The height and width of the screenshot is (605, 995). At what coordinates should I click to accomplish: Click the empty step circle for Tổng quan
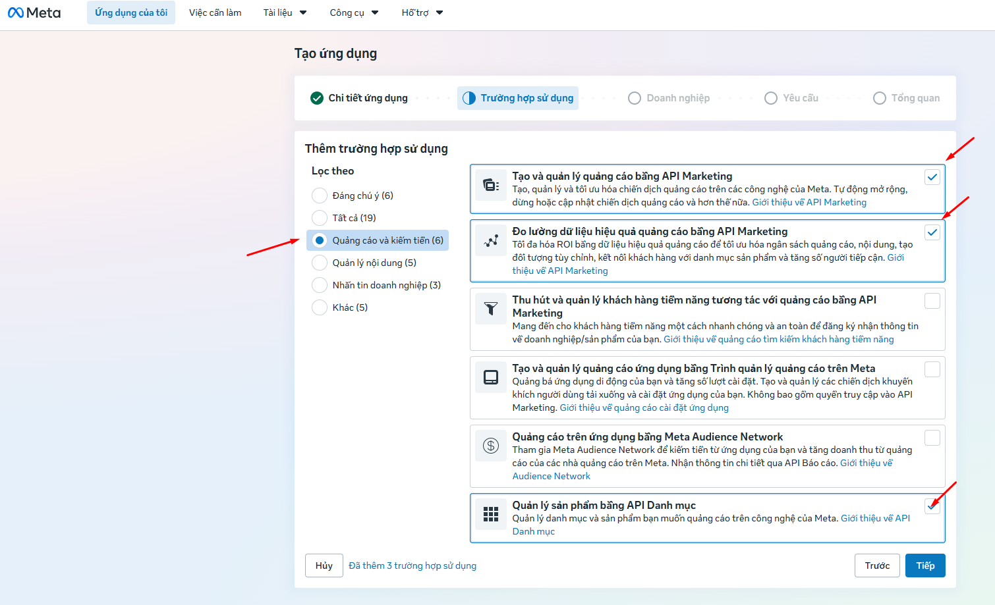(x=880, y=98)
